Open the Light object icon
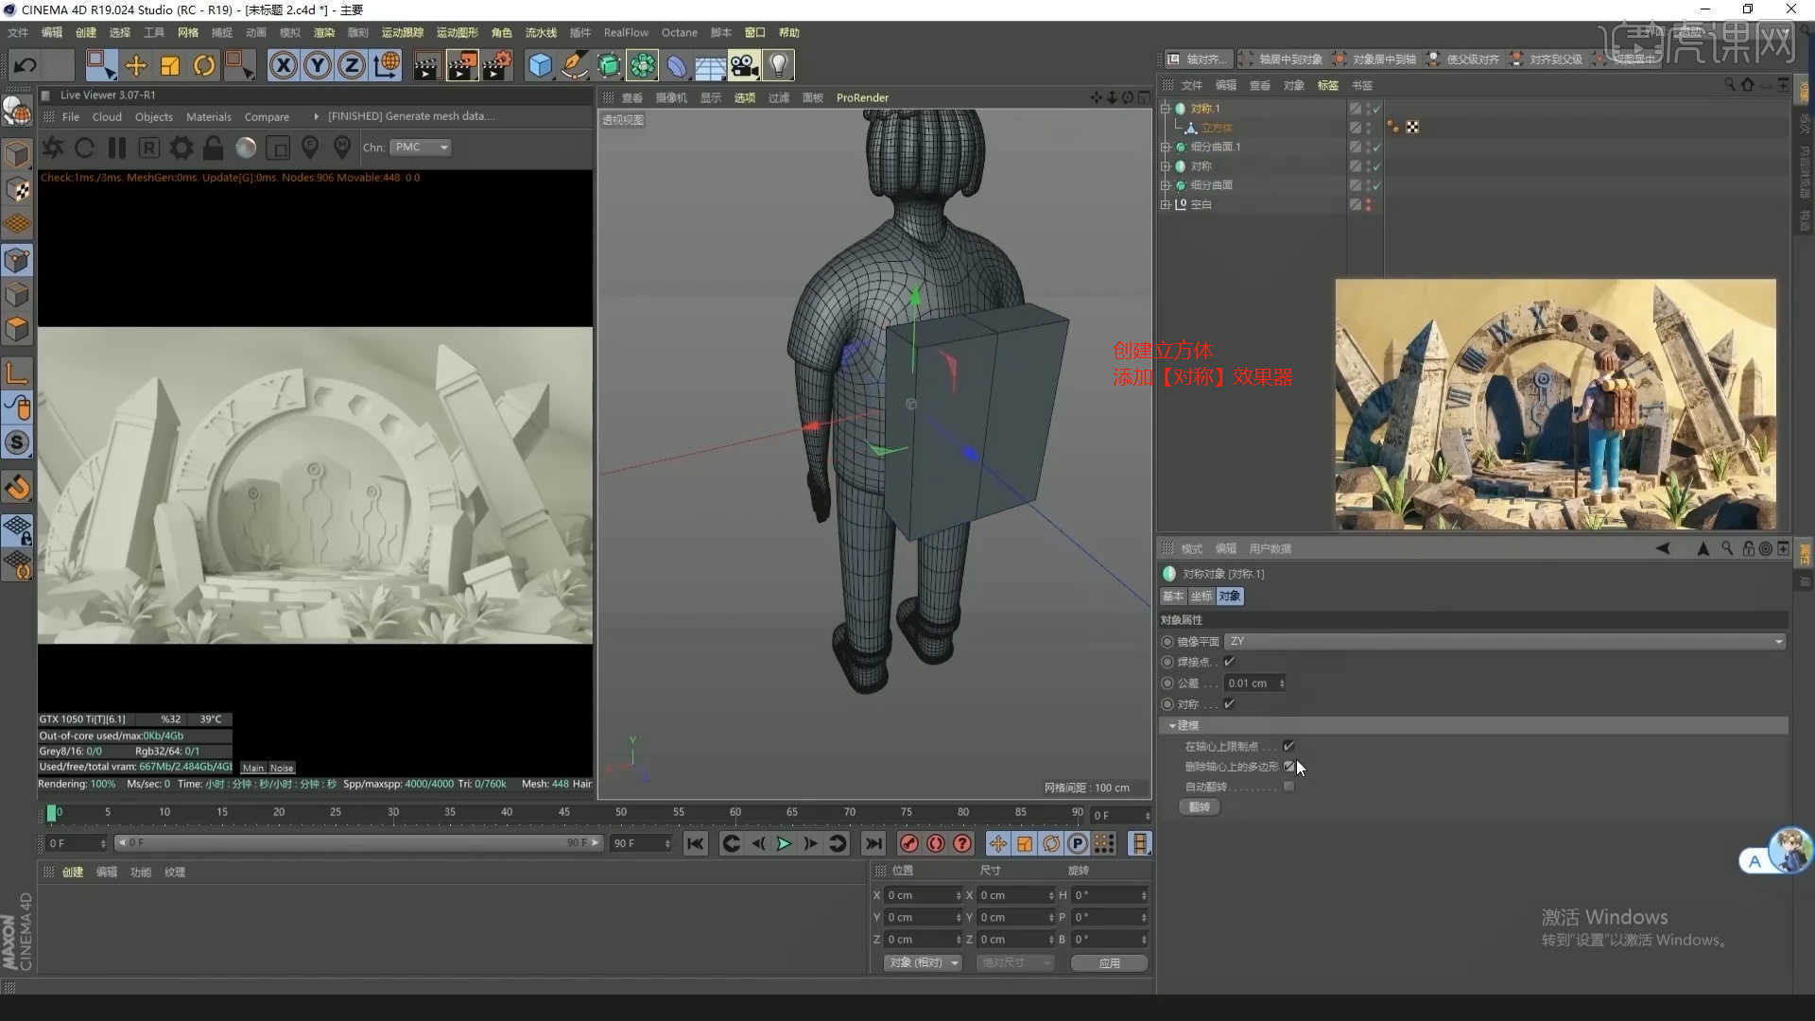The image size is (1815, 1021). point(777,65)
